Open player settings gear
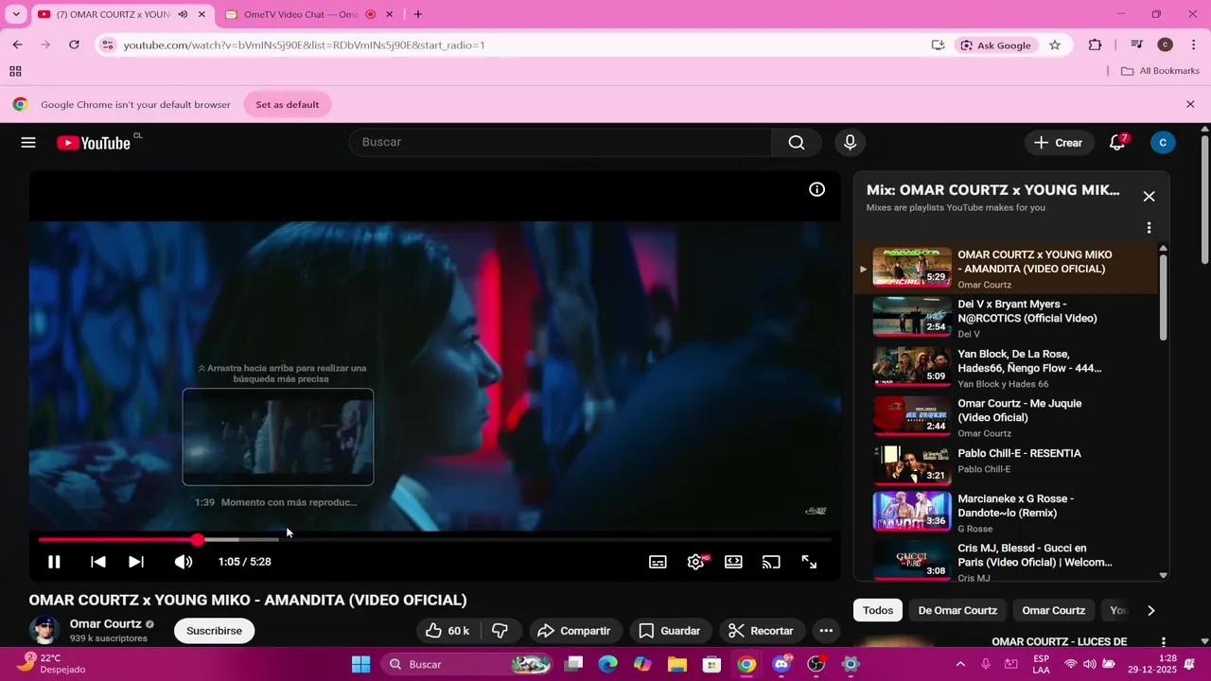This screenshot has width=1211, height=681. pos(695,562)
